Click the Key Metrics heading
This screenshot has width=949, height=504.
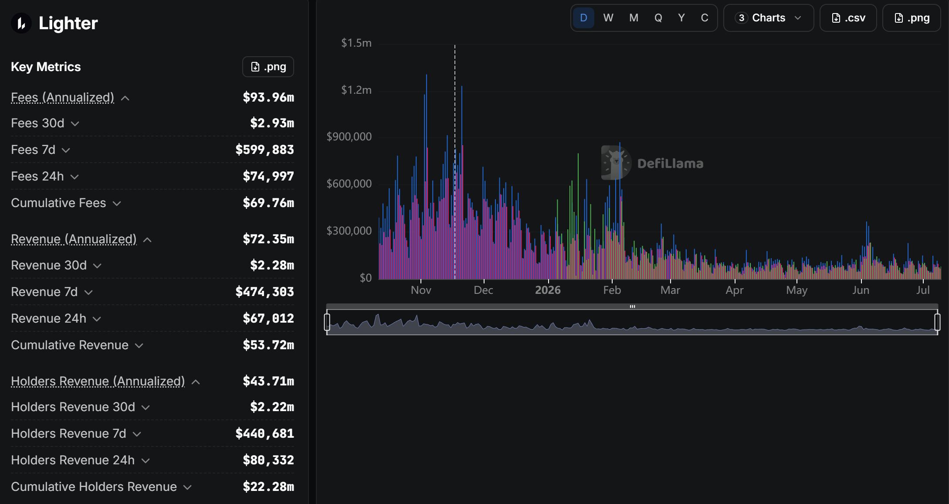[x=46, y=67]
